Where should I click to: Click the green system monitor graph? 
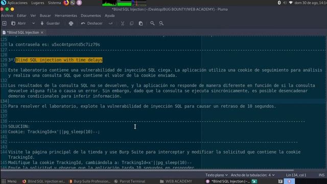124,3
